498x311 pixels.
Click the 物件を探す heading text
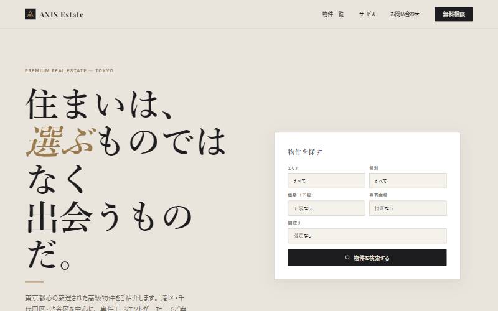pyautogui.click(x=305, y=152)
